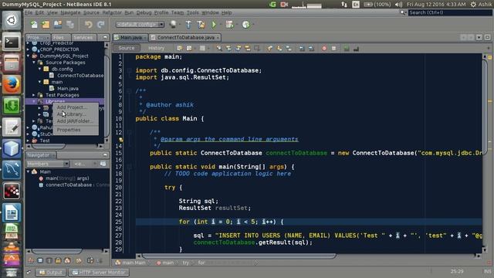Open HTTP Server Monitor button
The height and width of the screenshot is (278, 494).
[99, 273]
